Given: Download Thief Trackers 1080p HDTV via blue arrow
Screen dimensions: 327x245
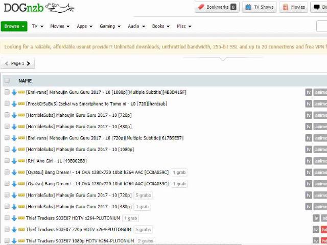Looking at the screenshot, I should (x=14, y=241).
